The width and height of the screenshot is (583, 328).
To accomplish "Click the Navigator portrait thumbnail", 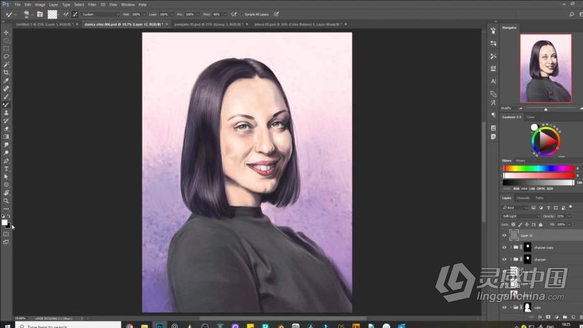I will [545, 68].
